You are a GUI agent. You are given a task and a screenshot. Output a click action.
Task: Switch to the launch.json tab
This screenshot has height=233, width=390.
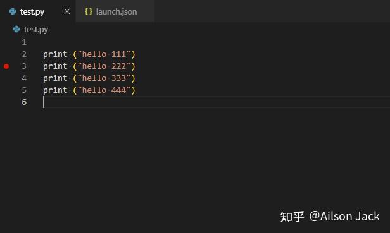(115, 11)
